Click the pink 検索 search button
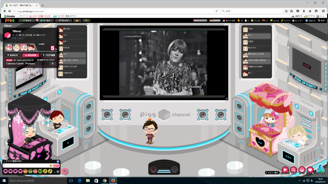 click(293, 170)
